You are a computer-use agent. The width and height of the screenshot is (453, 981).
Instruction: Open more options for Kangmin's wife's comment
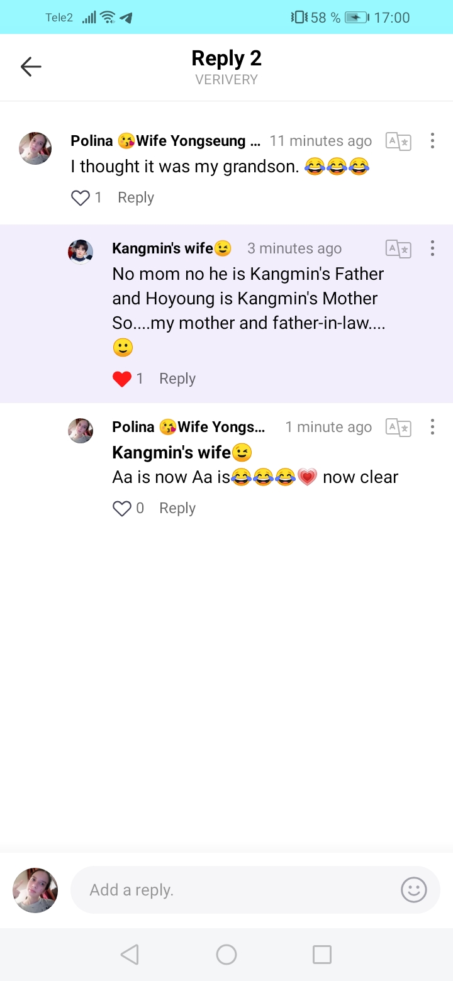pos(432,248)
